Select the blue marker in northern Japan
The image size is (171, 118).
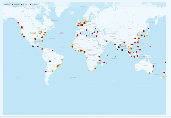pyautogui.click(x=144, y=31)
